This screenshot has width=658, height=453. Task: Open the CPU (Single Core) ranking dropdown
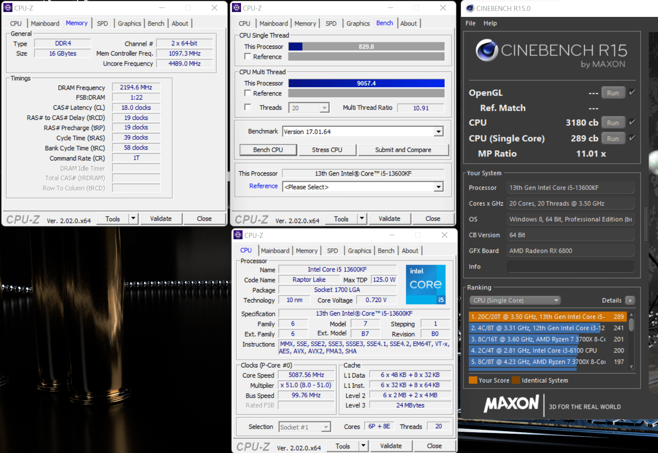(x=515, y=300)
